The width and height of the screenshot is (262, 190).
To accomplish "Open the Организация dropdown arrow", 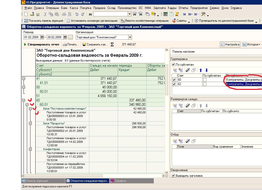I will 130,37.
